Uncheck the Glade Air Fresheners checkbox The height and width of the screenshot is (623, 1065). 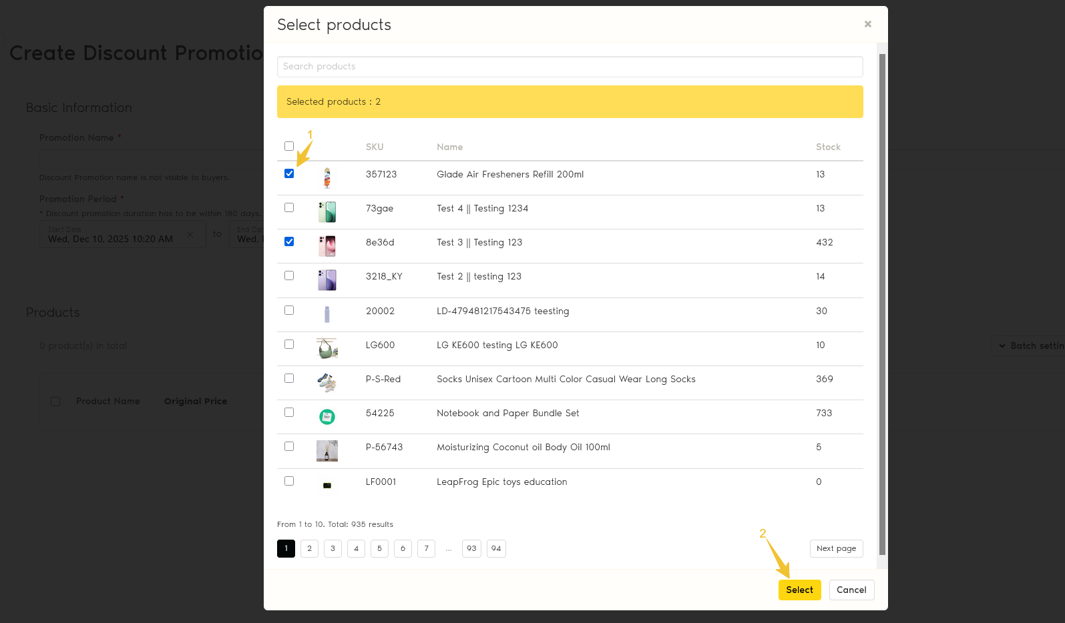click(x=289, y=173)
